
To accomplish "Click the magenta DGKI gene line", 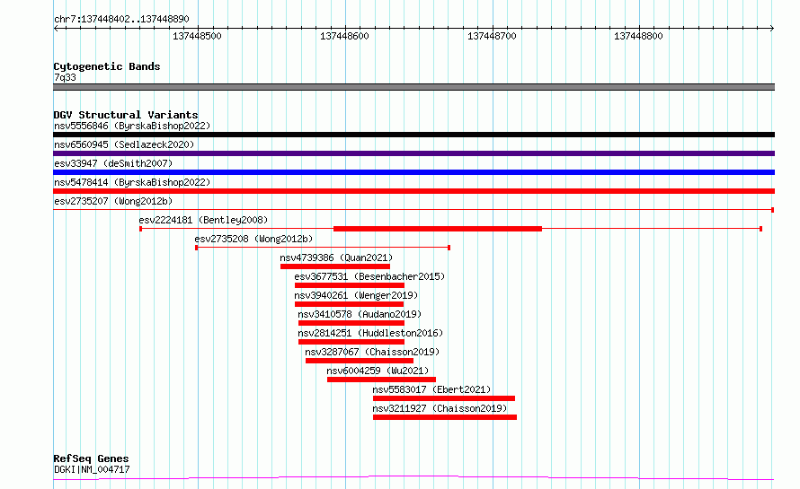I will (x=413, y=478).
